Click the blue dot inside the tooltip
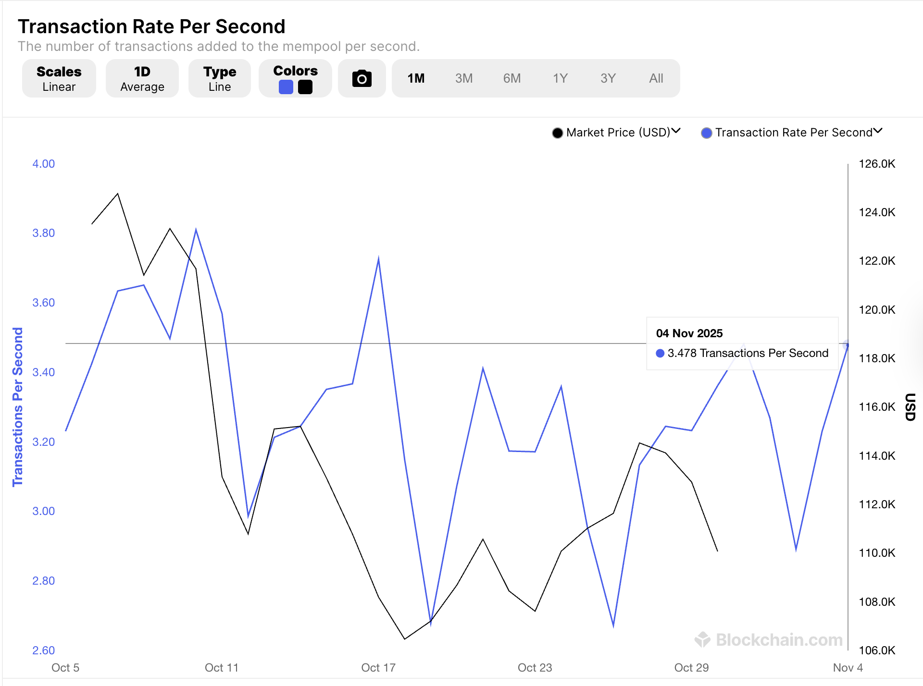This screenshot has width=923, height=686. coord(661,353)
